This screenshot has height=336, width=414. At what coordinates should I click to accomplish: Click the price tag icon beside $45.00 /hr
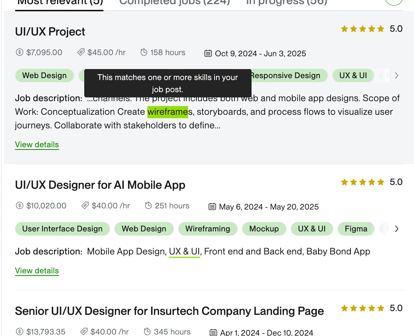[x=81, y=52]
